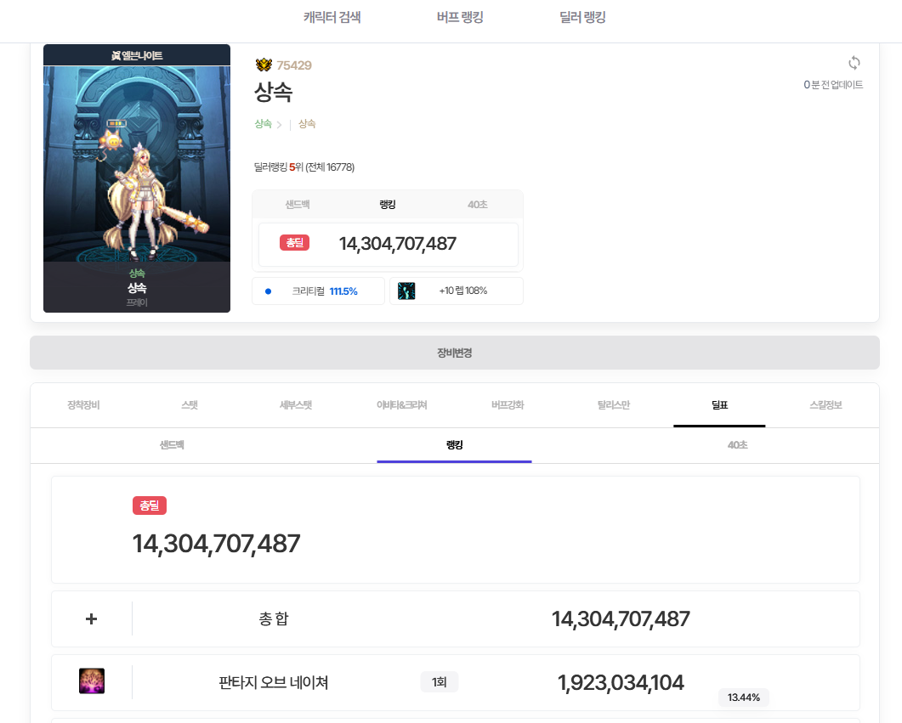
Task: Click the +10 렙 108% text
Action: [x=463, y=291]
